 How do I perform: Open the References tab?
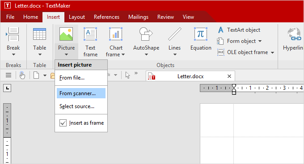[106, 17]
